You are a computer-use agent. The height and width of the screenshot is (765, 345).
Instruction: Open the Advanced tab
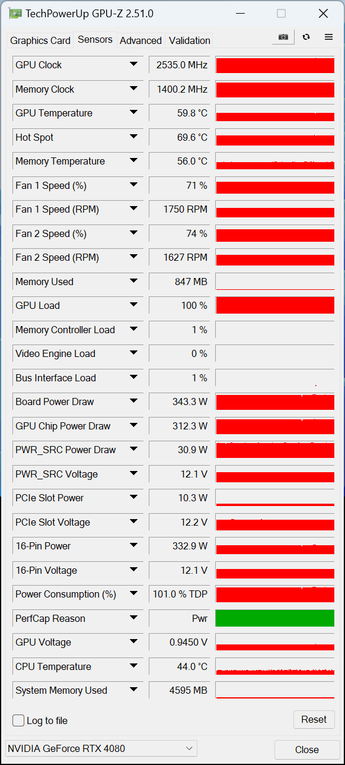140,40
